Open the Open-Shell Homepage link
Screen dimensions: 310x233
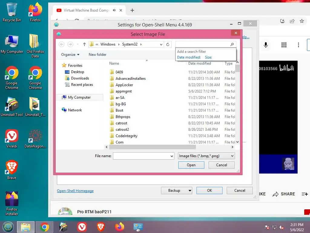click(x=75, y=191)
